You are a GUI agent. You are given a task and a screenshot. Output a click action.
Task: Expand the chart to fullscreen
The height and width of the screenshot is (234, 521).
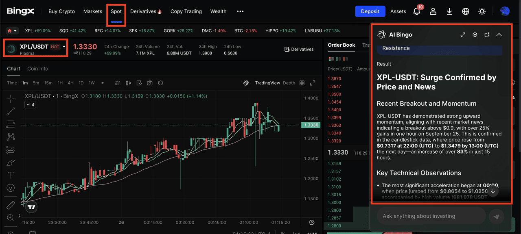click(x=313, y=83)
